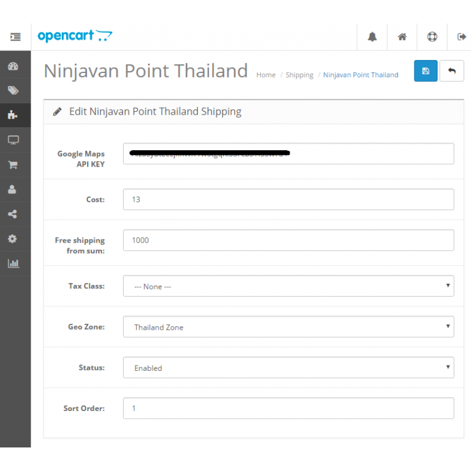Click the back arrow cancel button
The width and height of the screenshot is (471, 471).
click(452, 71)
